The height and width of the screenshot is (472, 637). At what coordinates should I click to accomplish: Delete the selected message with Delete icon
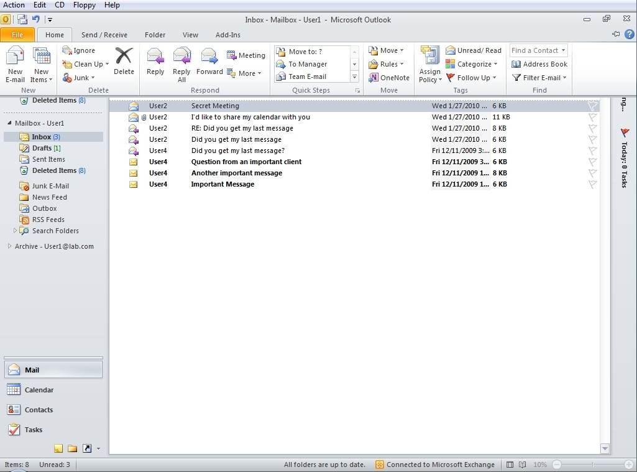(124, 62)
